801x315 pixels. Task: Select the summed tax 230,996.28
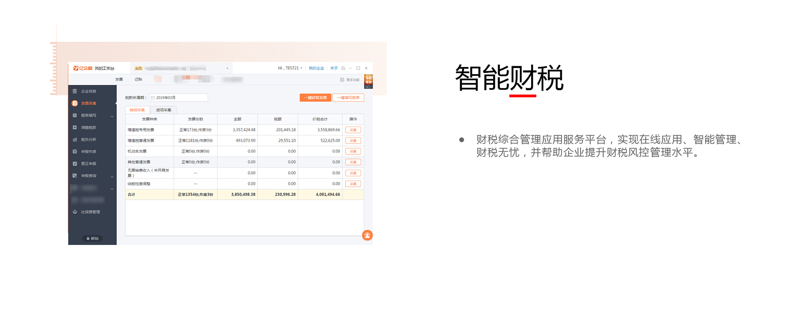pyautogui.click(x=285, y=195)
